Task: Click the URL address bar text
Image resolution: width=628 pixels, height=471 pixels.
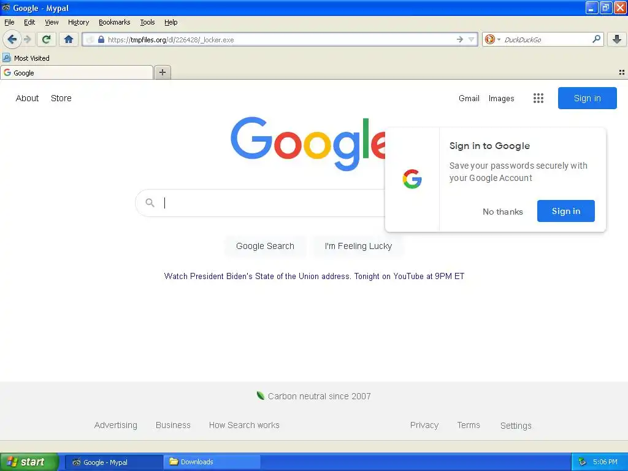Action: (x=170, y=40)
